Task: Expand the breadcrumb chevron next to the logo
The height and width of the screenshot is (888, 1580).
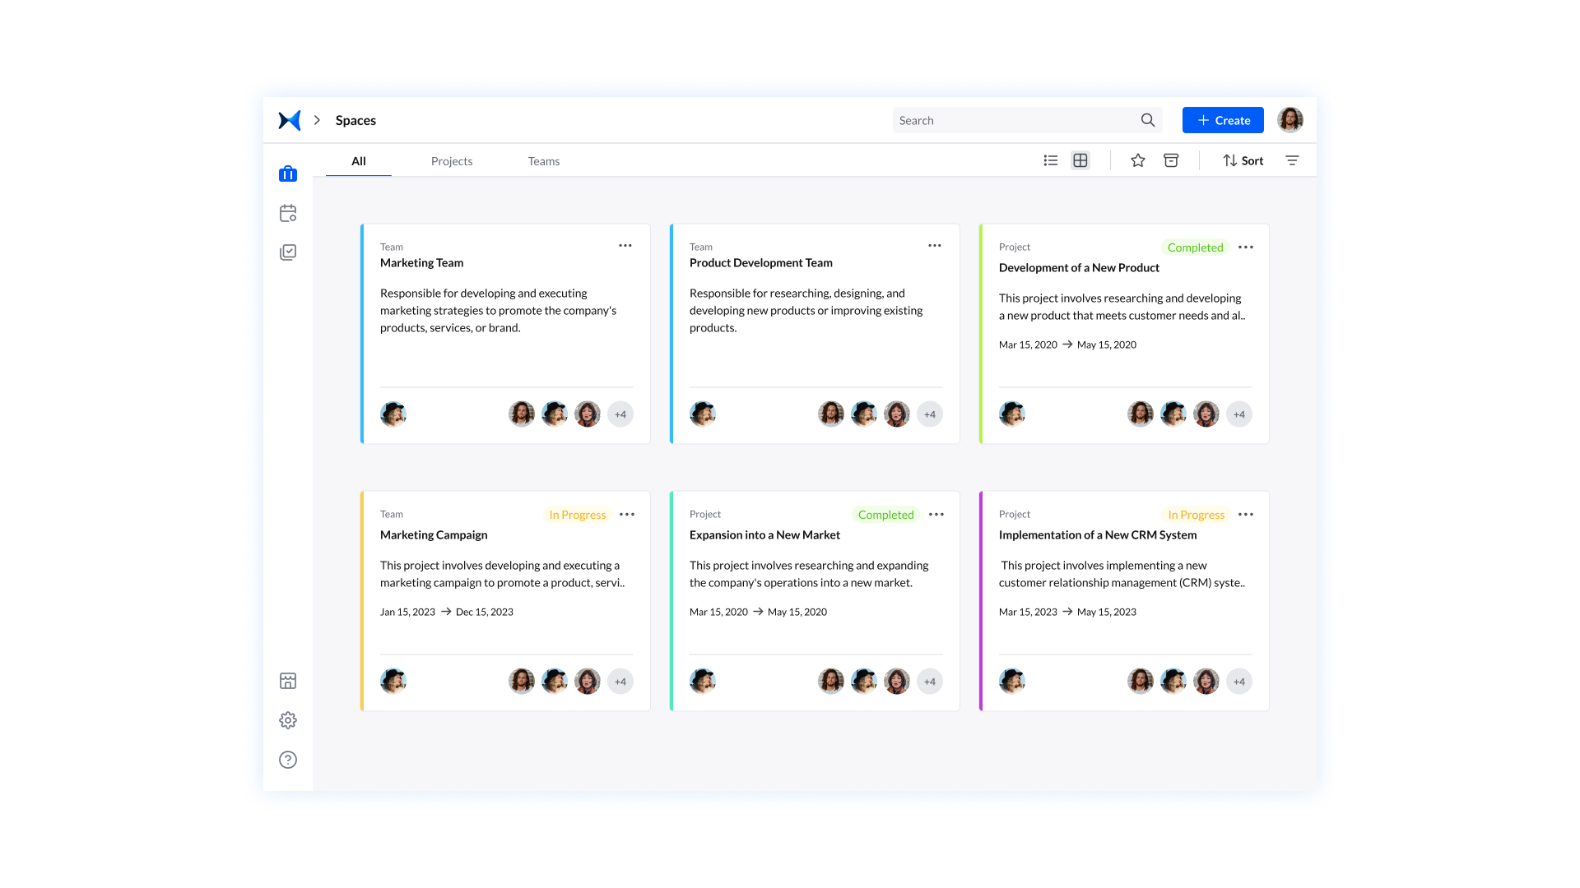Action: pyautogui.click(x=317, y=119)
